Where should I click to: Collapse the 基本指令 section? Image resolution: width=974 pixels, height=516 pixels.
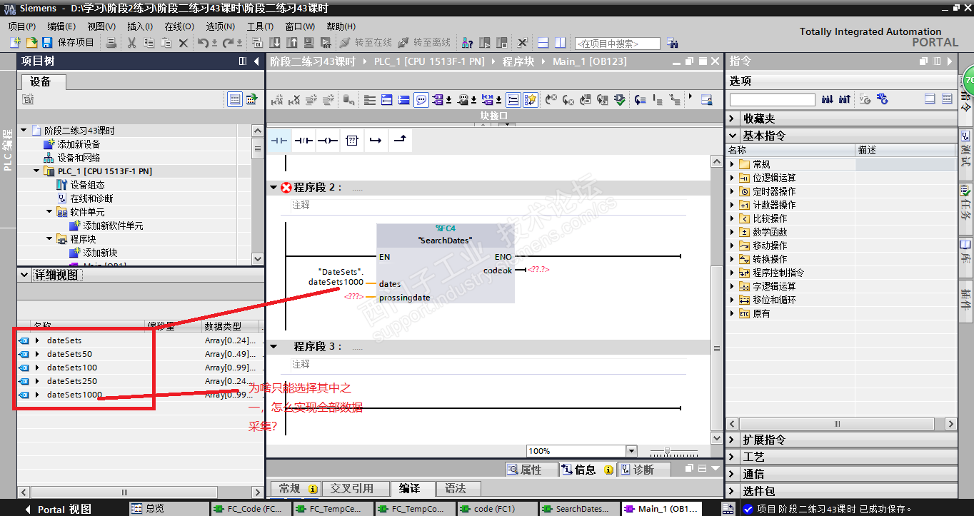[733, 136]
